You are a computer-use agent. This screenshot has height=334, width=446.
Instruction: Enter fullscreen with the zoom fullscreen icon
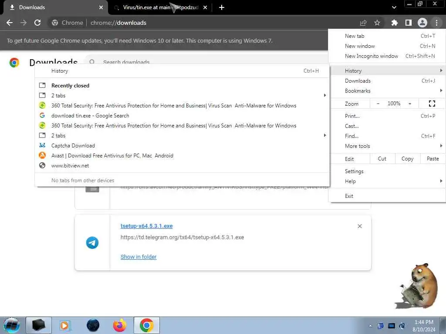click(432, 104)
